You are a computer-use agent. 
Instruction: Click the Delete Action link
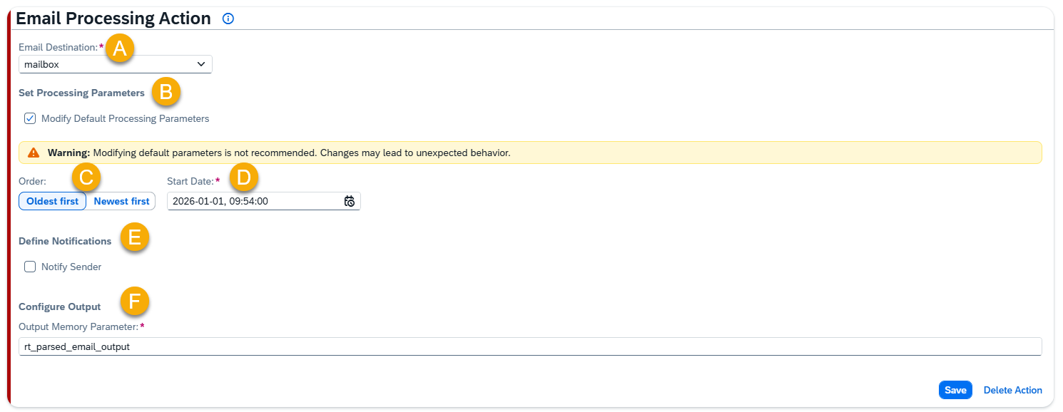(x=1012, y=390)
